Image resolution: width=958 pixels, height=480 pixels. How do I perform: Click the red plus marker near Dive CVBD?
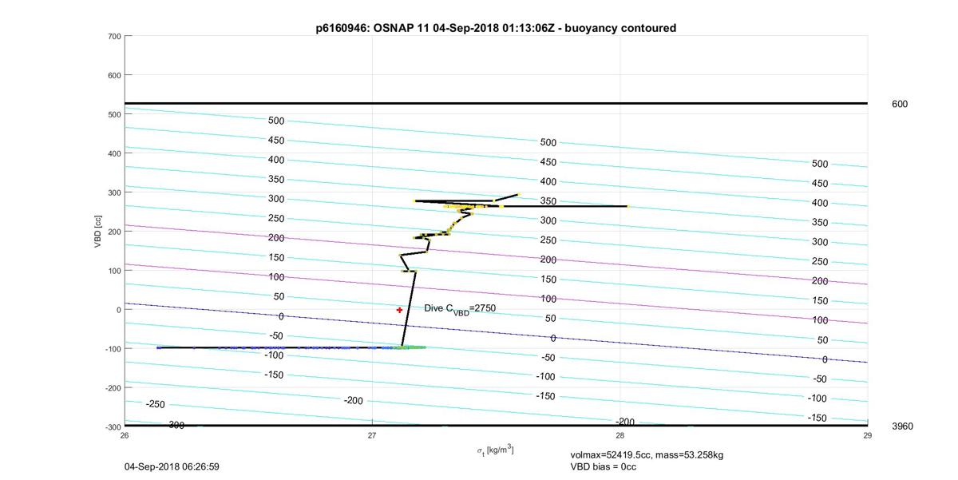[400, 310]
